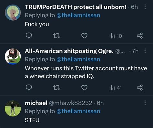The width and height of the screenshot is (153, 128).
Task: Open more options for michael's tweet
Action: click(145, 103)
